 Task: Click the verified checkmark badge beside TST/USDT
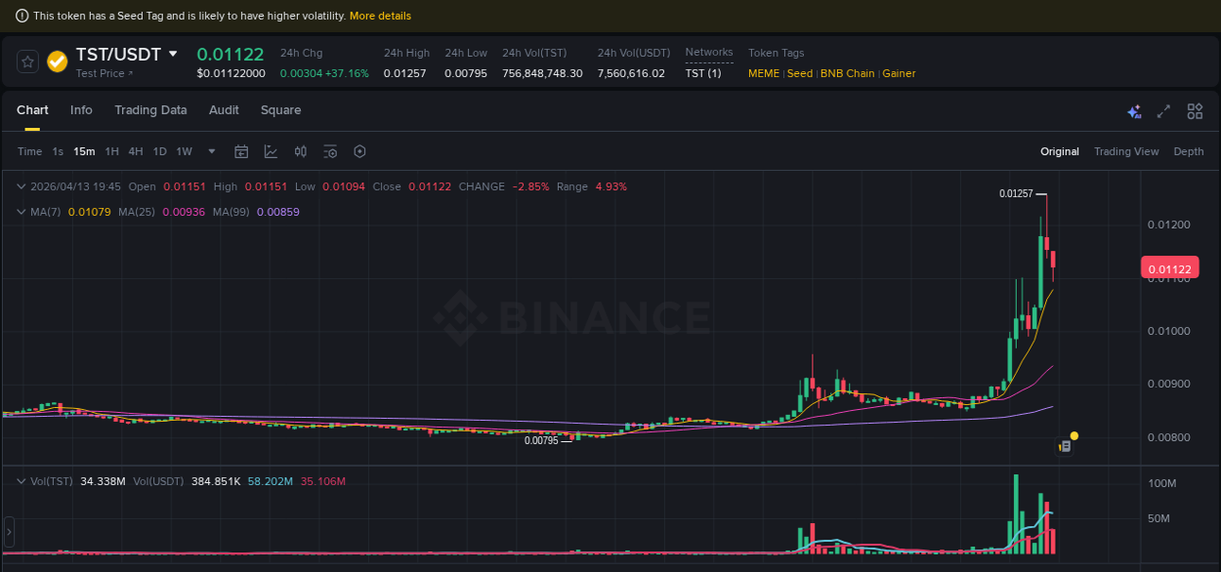(57, 61)
